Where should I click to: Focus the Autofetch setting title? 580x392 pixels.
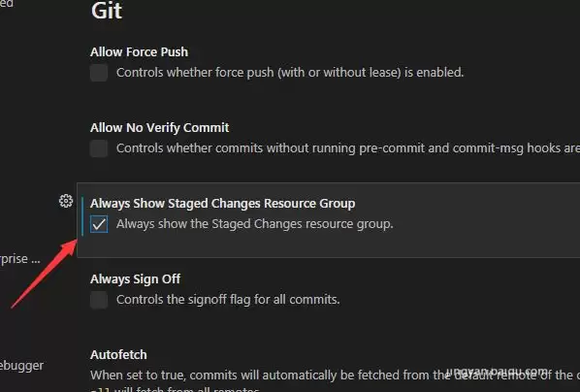[118, 354]
